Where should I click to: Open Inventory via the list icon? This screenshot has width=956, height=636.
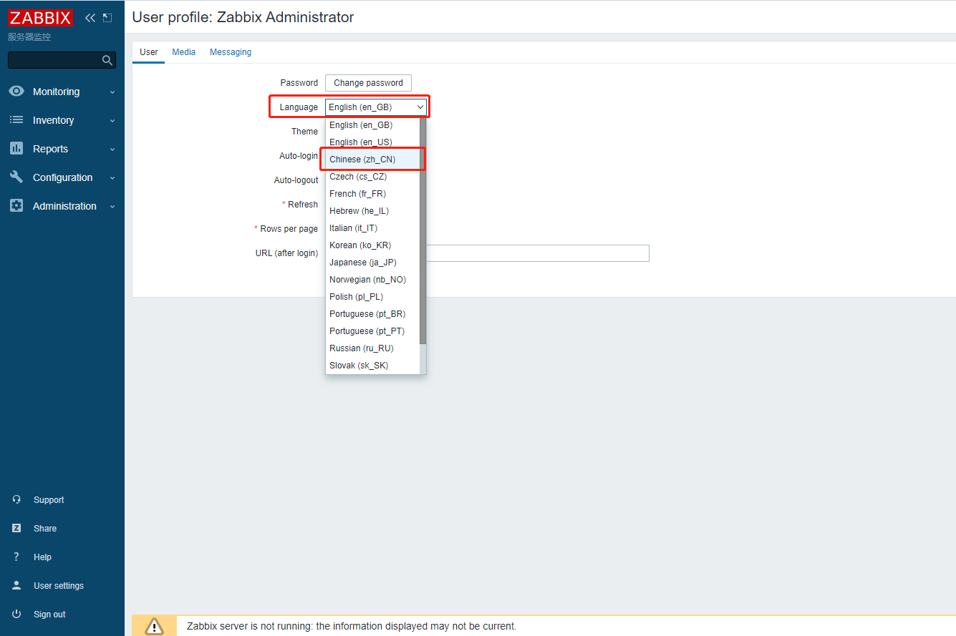tap(16, 120)
